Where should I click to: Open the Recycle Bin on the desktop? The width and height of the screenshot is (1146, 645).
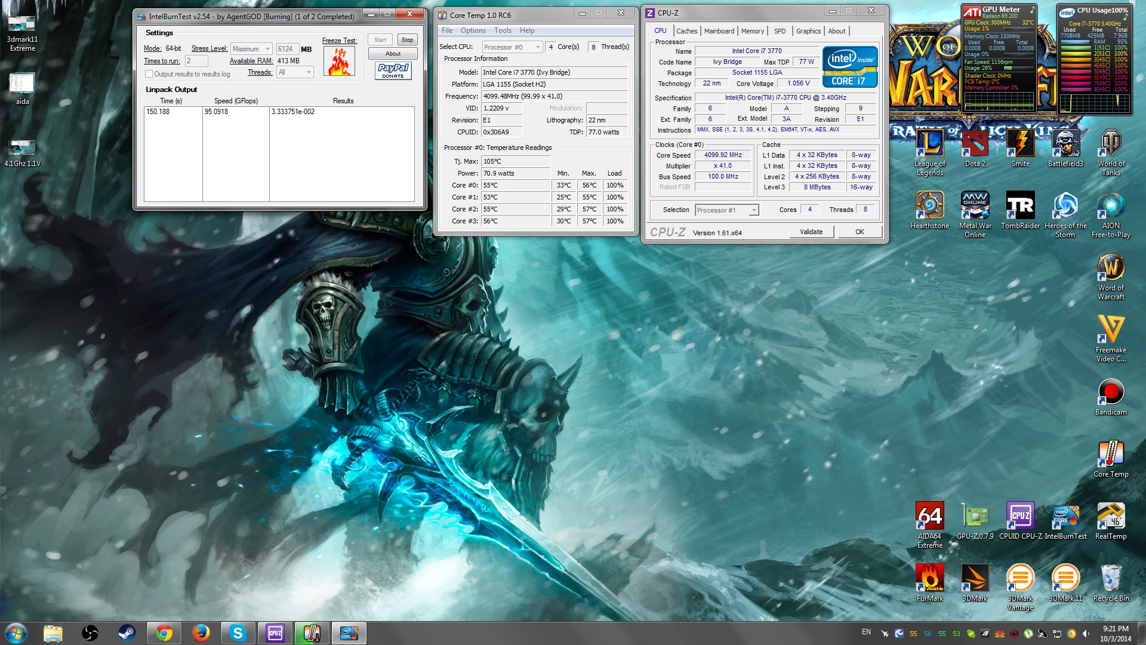[x=1110, y=578]
